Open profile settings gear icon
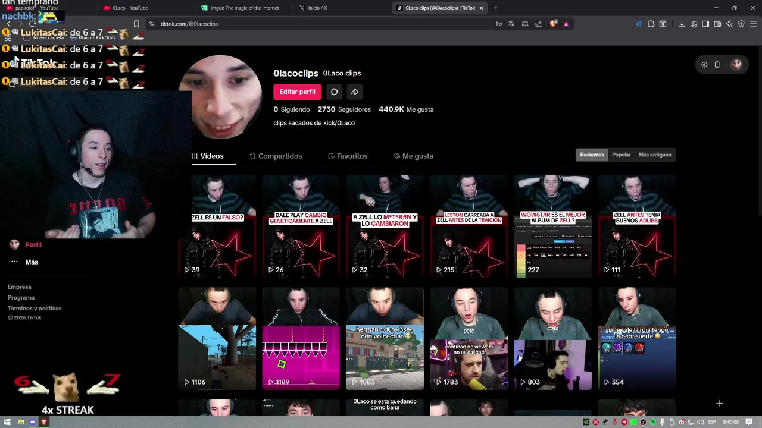Viewport: 762px width, 428px height. coord(334,92)
